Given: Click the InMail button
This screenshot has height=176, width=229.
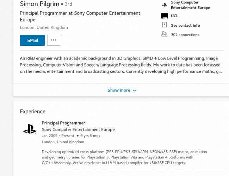Looking at the screenshot, I should [x=32, y=40].
